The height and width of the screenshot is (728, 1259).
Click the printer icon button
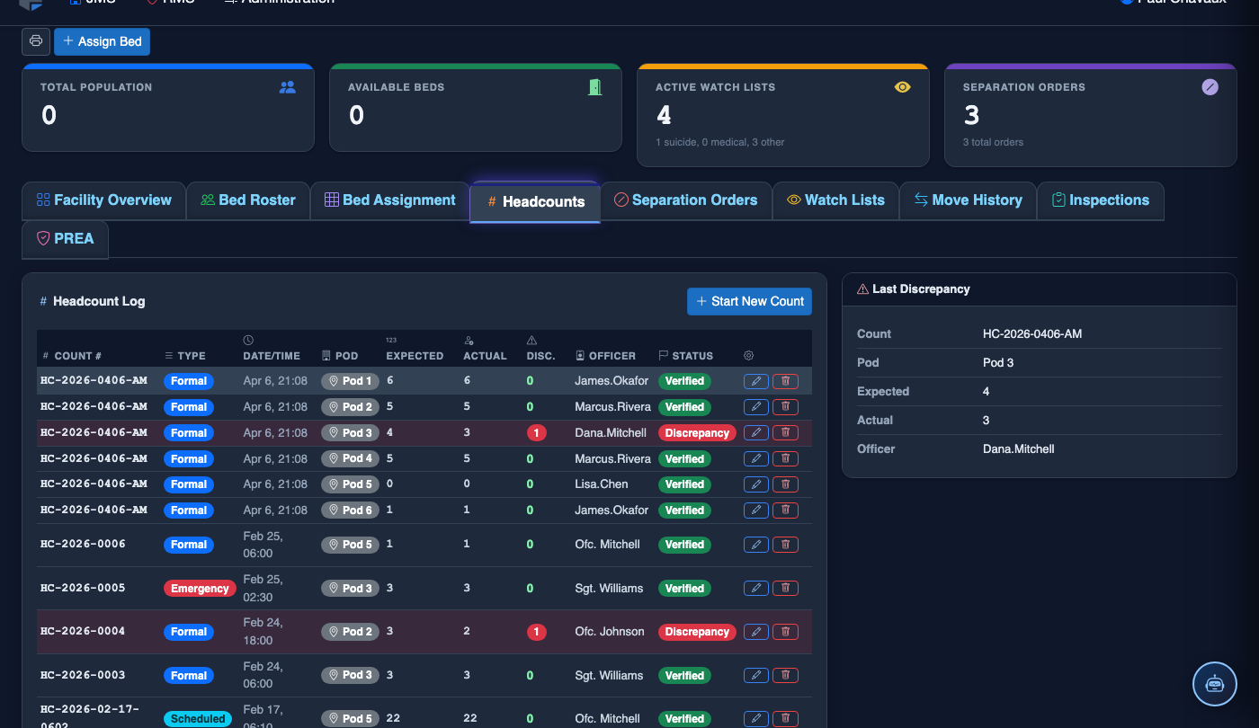36,41
